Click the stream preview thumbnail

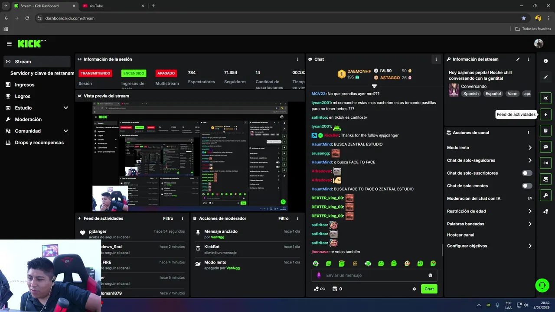pyautogui.click(x=190, y=156)
